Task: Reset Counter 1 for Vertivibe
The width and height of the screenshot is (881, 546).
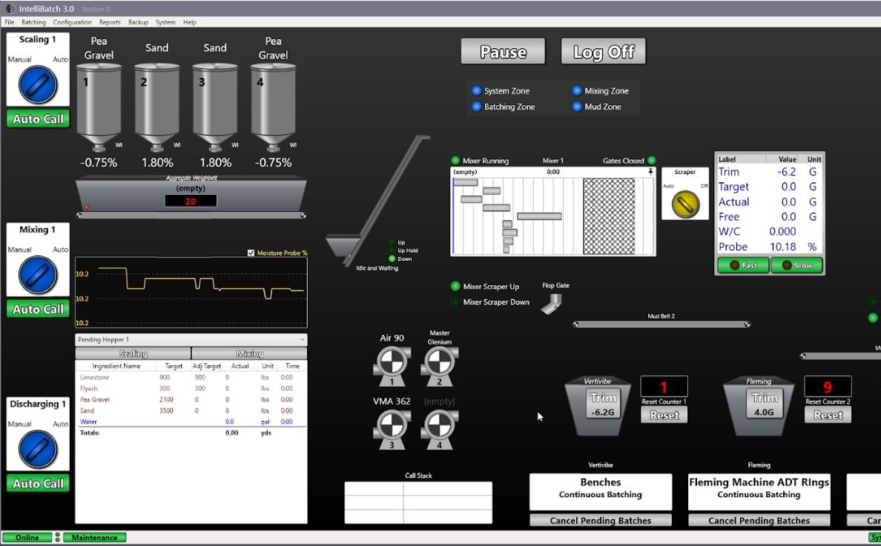Action: [x=664, y=416]
